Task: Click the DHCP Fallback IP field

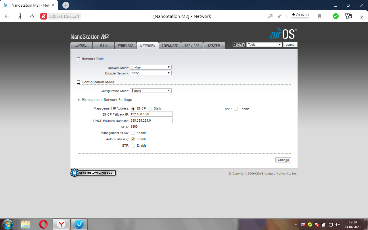Action: (151, 114)
